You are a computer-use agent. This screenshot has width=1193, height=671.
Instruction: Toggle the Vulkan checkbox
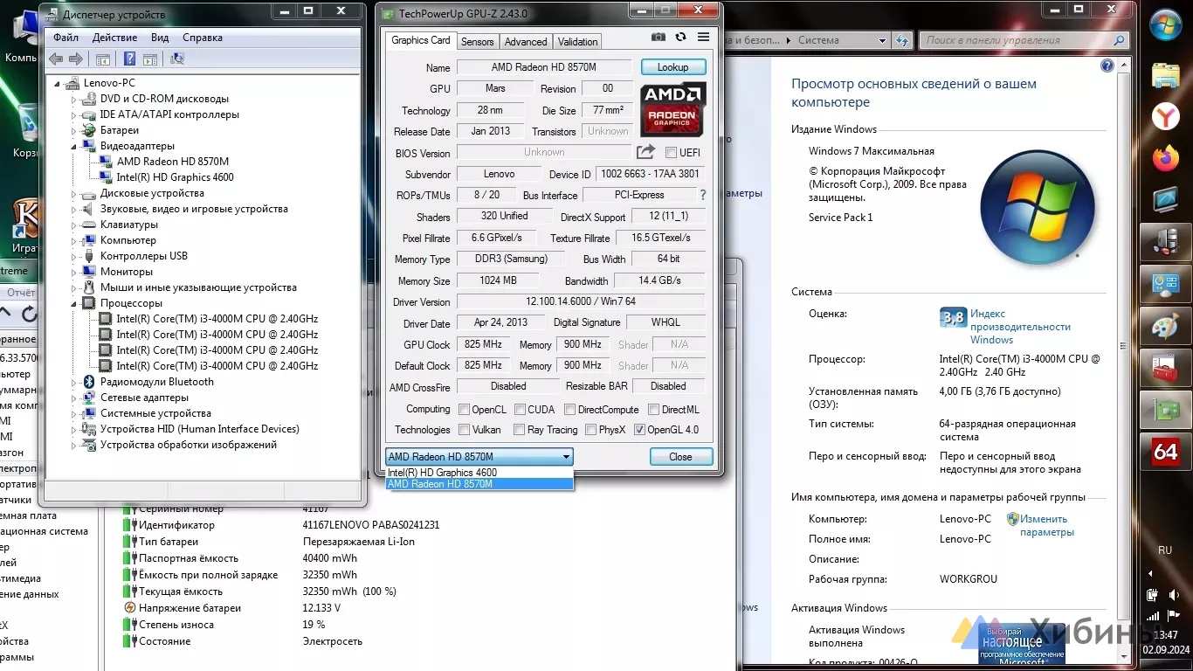click(465, 430)
